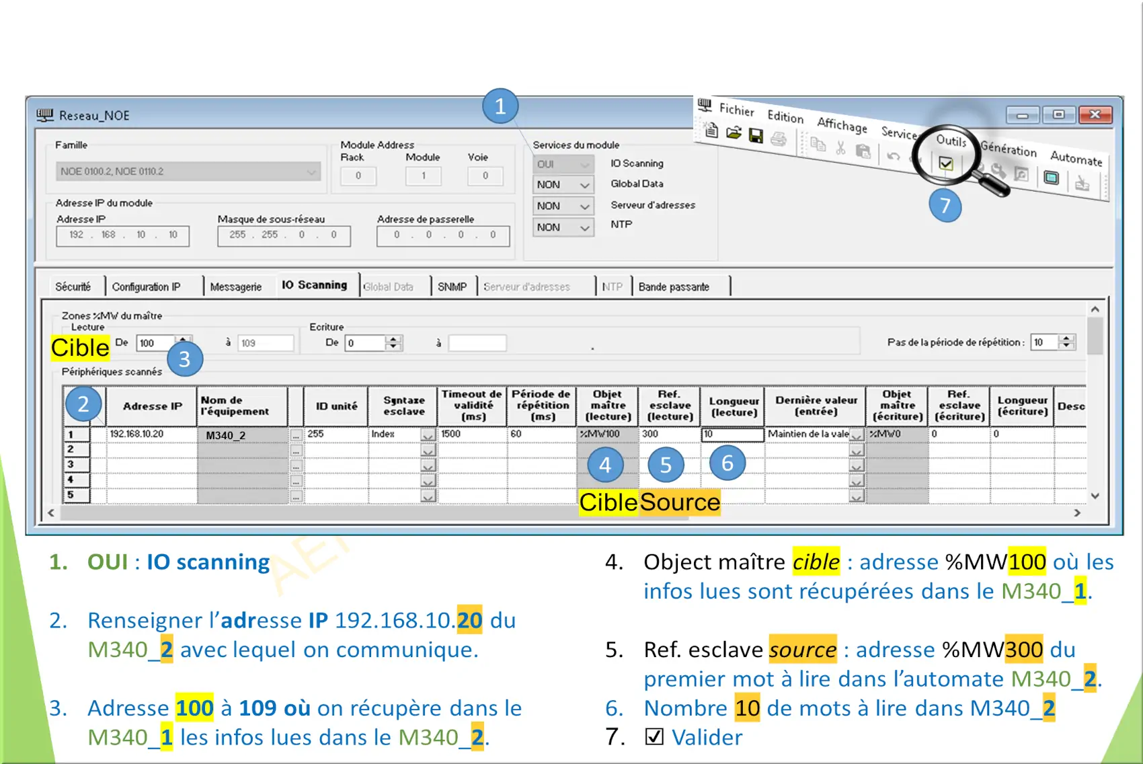This screenshot has height=764, width=1143.
Task: Click the download-to-PLC toolbar icon
Action: (x=1082, y=183)
